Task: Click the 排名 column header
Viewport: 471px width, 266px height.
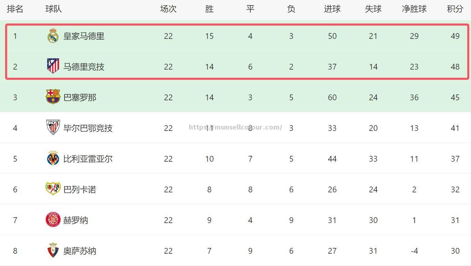Action: tap(15, 9)
